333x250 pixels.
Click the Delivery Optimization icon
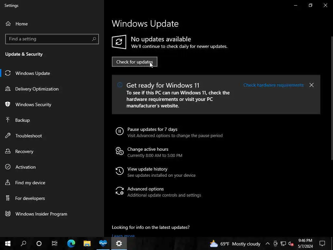(8, 89)
